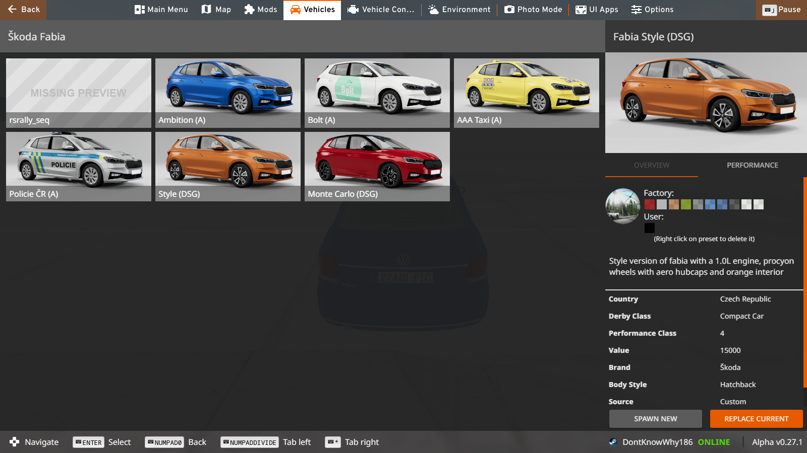This screenshot has width=807, height=453.
Task: Select the Vehicles tab
Action: point(312,10)
